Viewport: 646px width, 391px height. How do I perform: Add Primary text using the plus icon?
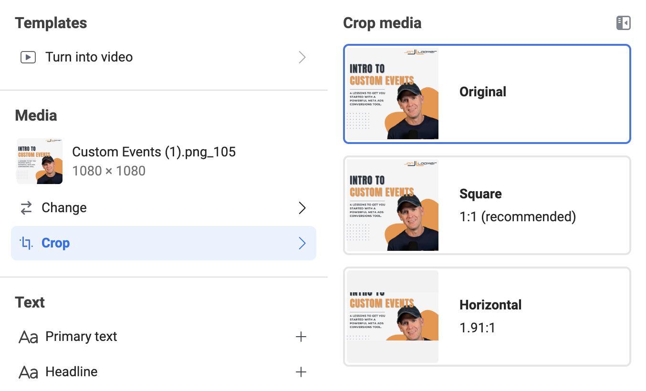301,336
